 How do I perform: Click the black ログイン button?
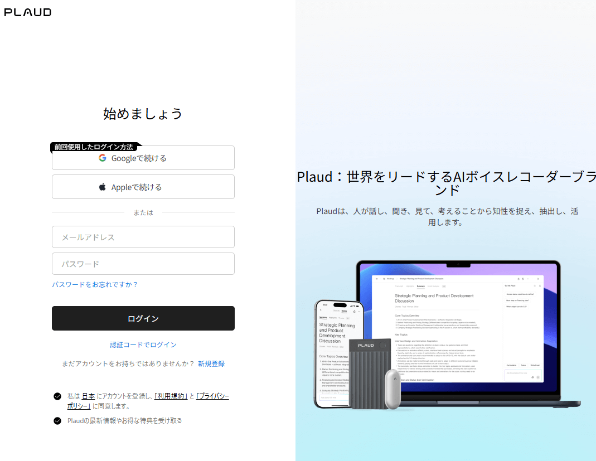coord(143,318)
